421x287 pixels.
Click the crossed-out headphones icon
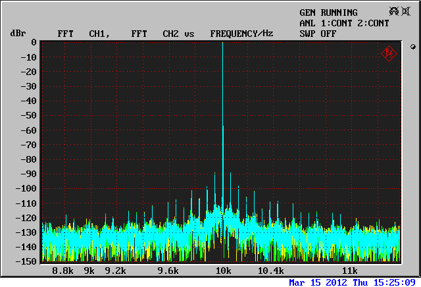pyautogui.click(x=394, y=11)
